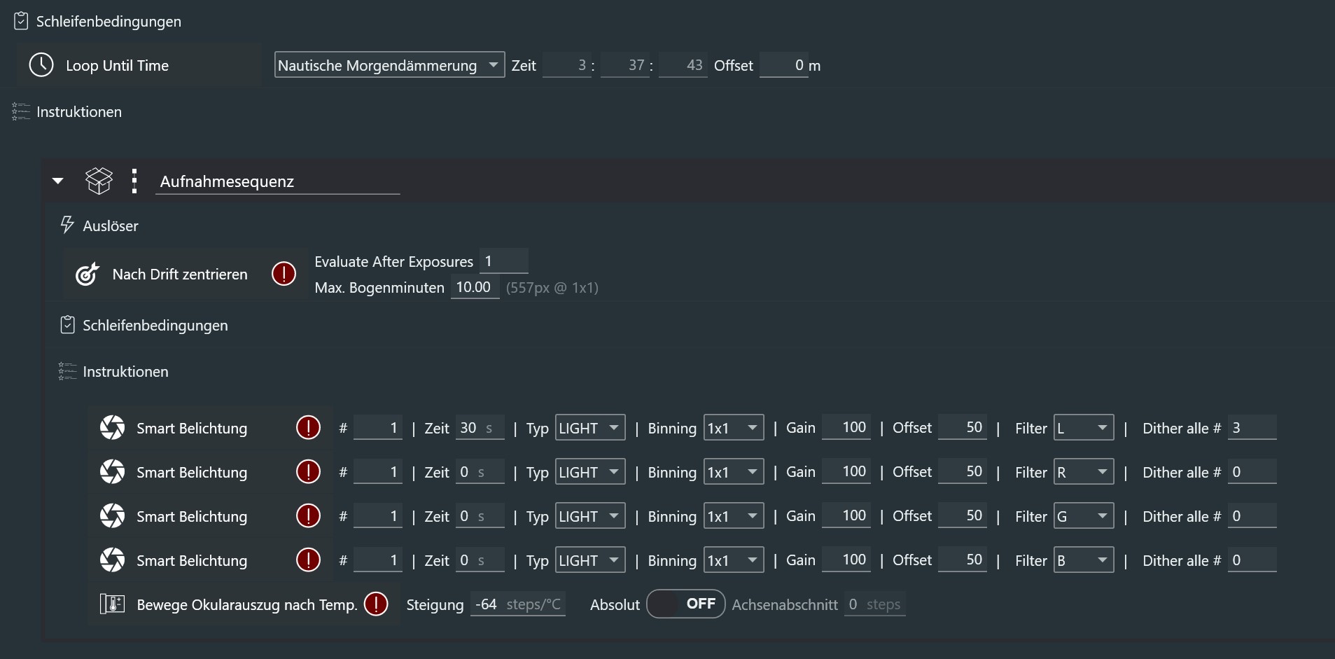Click the Nach Drift zentrieren target icon
The image size is (1335, 659).
coord(88,274)
